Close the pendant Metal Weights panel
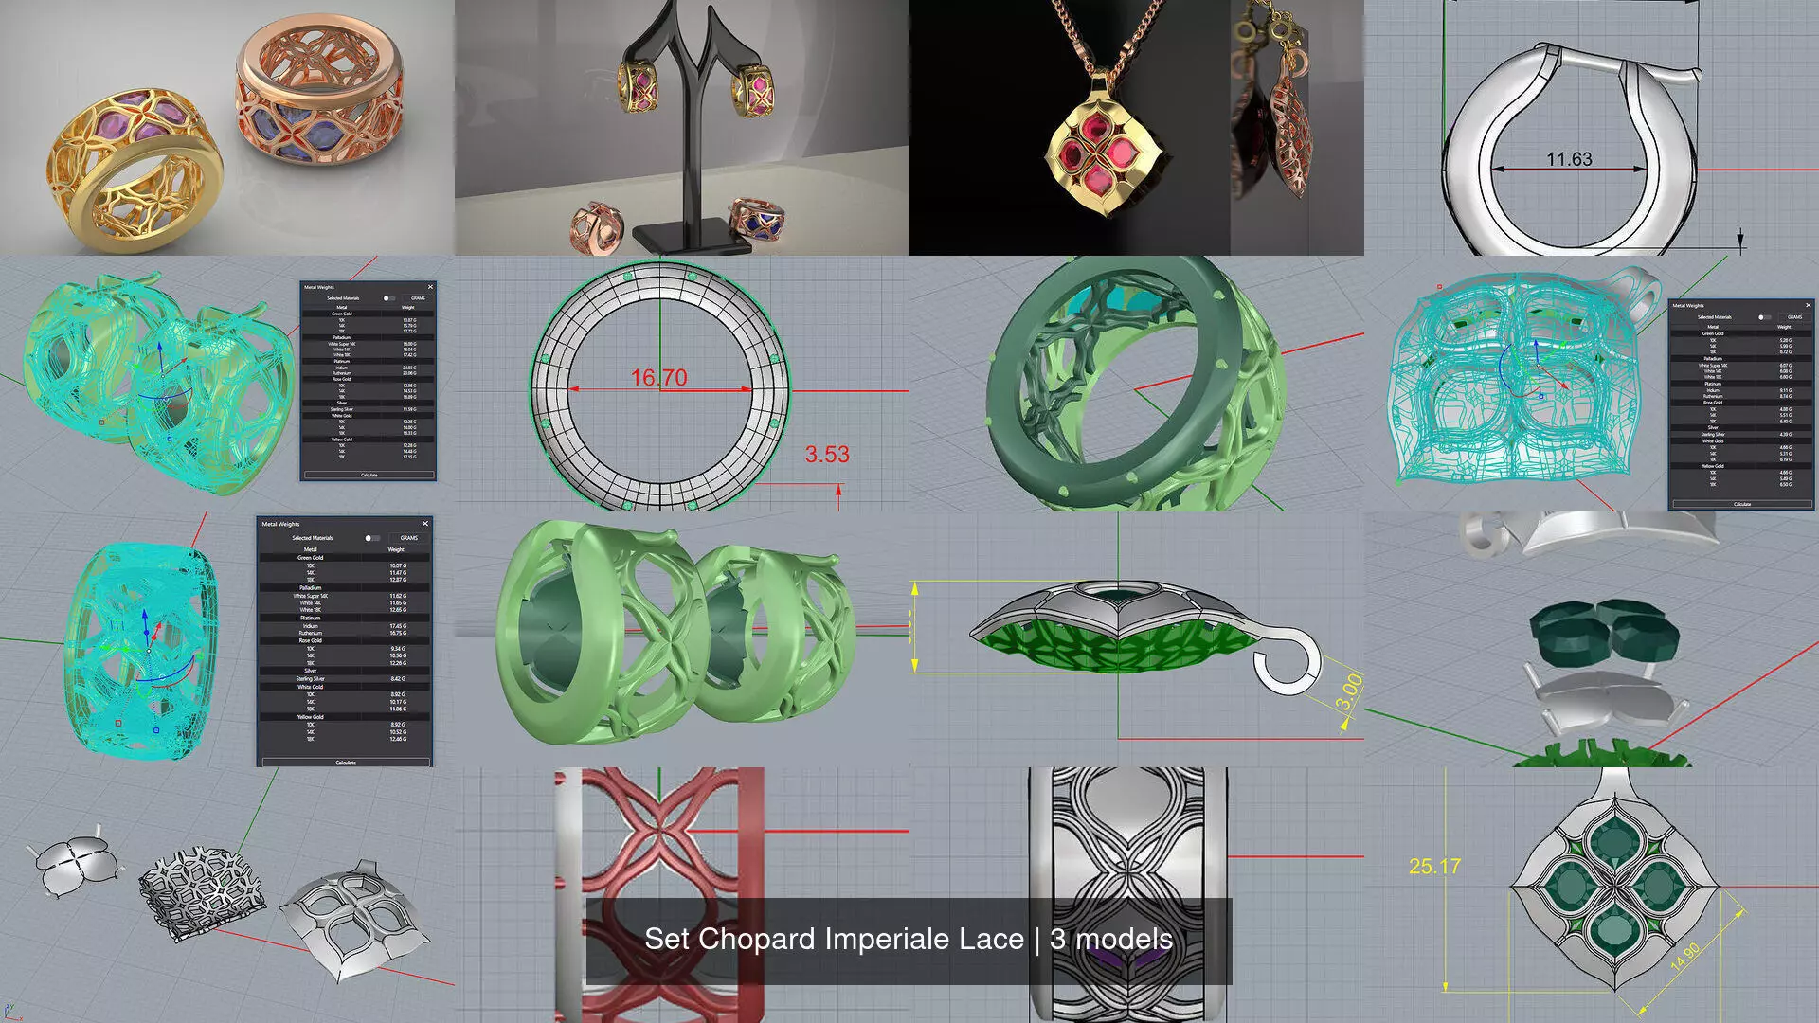This screenshot has height=1023, width=1819. (x=1808, y=305)
